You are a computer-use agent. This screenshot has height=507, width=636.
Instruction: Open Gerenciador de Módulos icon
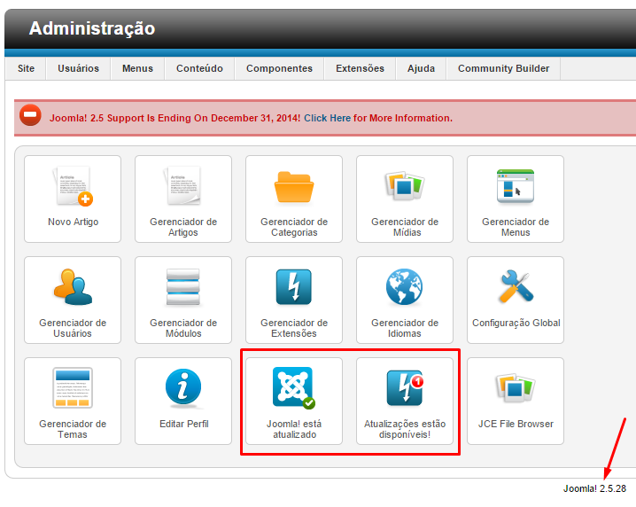[183, 287]
